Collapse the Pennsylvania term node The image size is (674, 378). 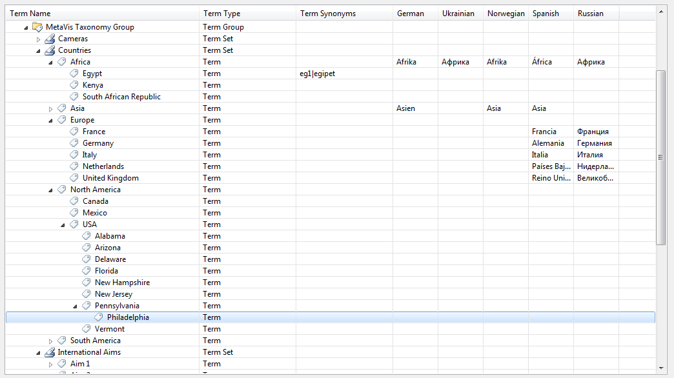[x=76, y=306]
